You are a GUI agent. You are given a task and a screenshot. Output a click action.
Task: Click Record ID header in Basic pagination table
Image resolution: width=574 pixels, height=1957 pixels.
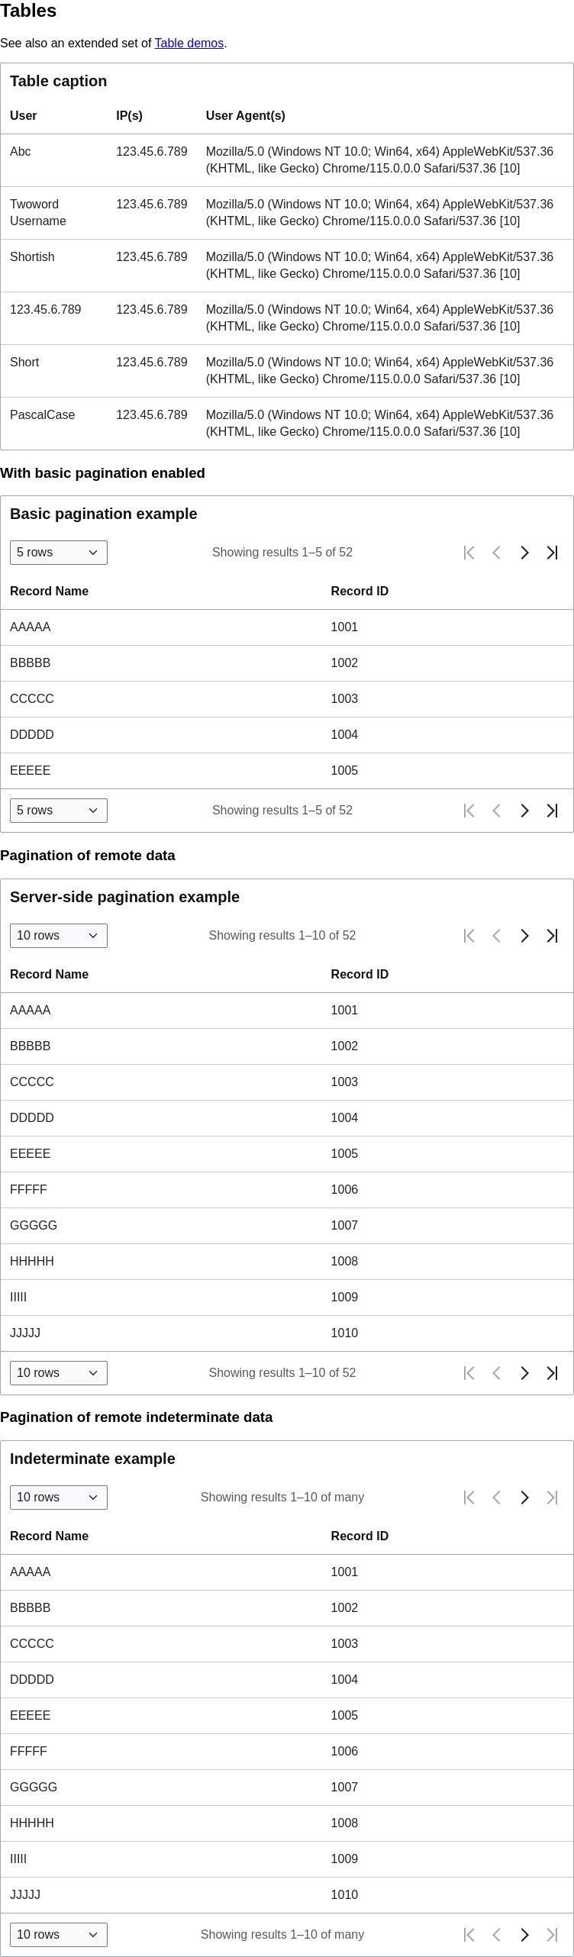(360, 592)
